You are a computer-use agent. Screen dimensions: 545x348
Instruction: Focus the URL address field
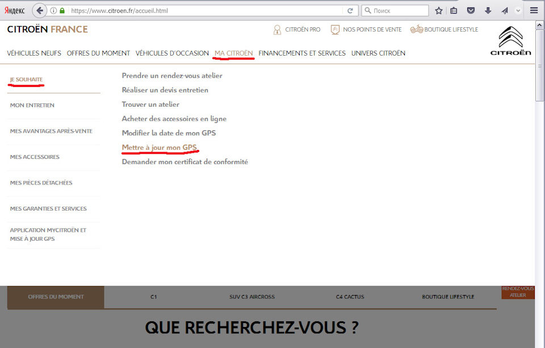[205, 11]
